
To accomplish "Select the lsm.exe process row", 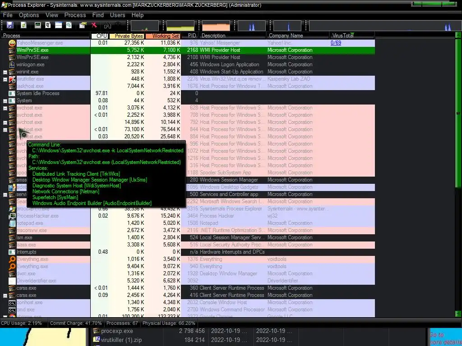I will pos(188,237).
